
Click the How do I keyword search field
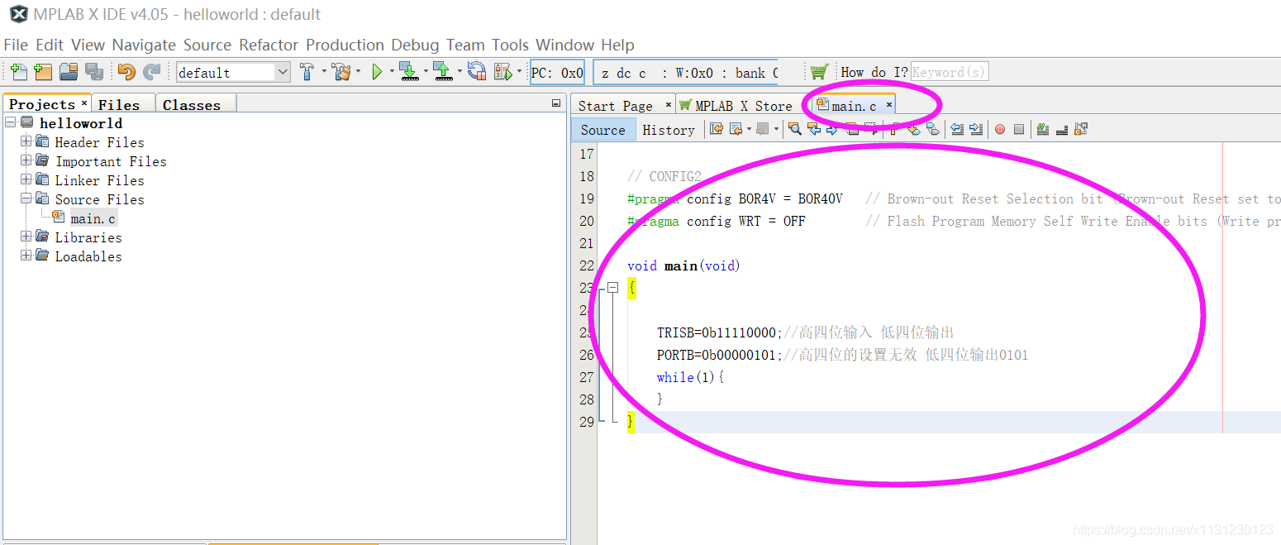click(950, 72)
